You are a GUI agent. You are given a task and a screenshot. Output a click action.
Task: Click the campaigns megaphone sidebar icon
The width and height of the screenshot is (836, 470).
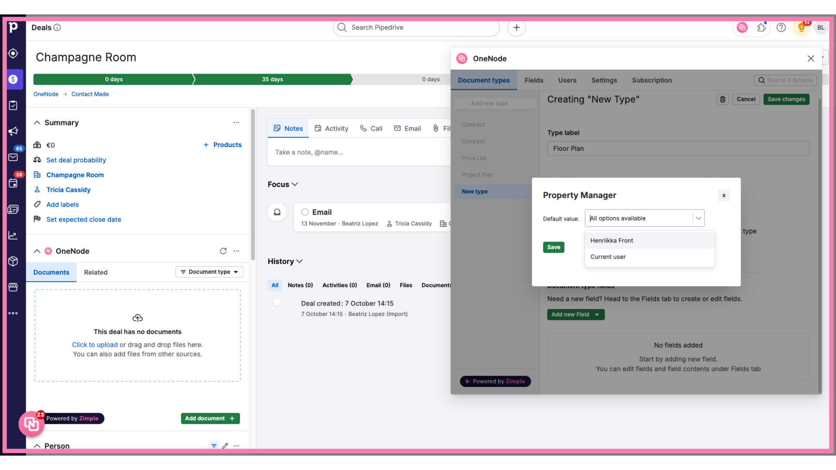click(14, 131)
